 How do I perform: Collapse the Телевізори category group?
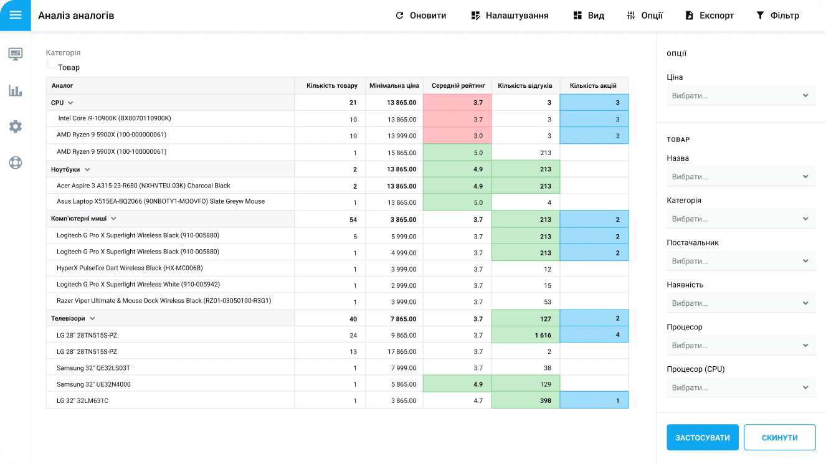[x=92, y=318]
